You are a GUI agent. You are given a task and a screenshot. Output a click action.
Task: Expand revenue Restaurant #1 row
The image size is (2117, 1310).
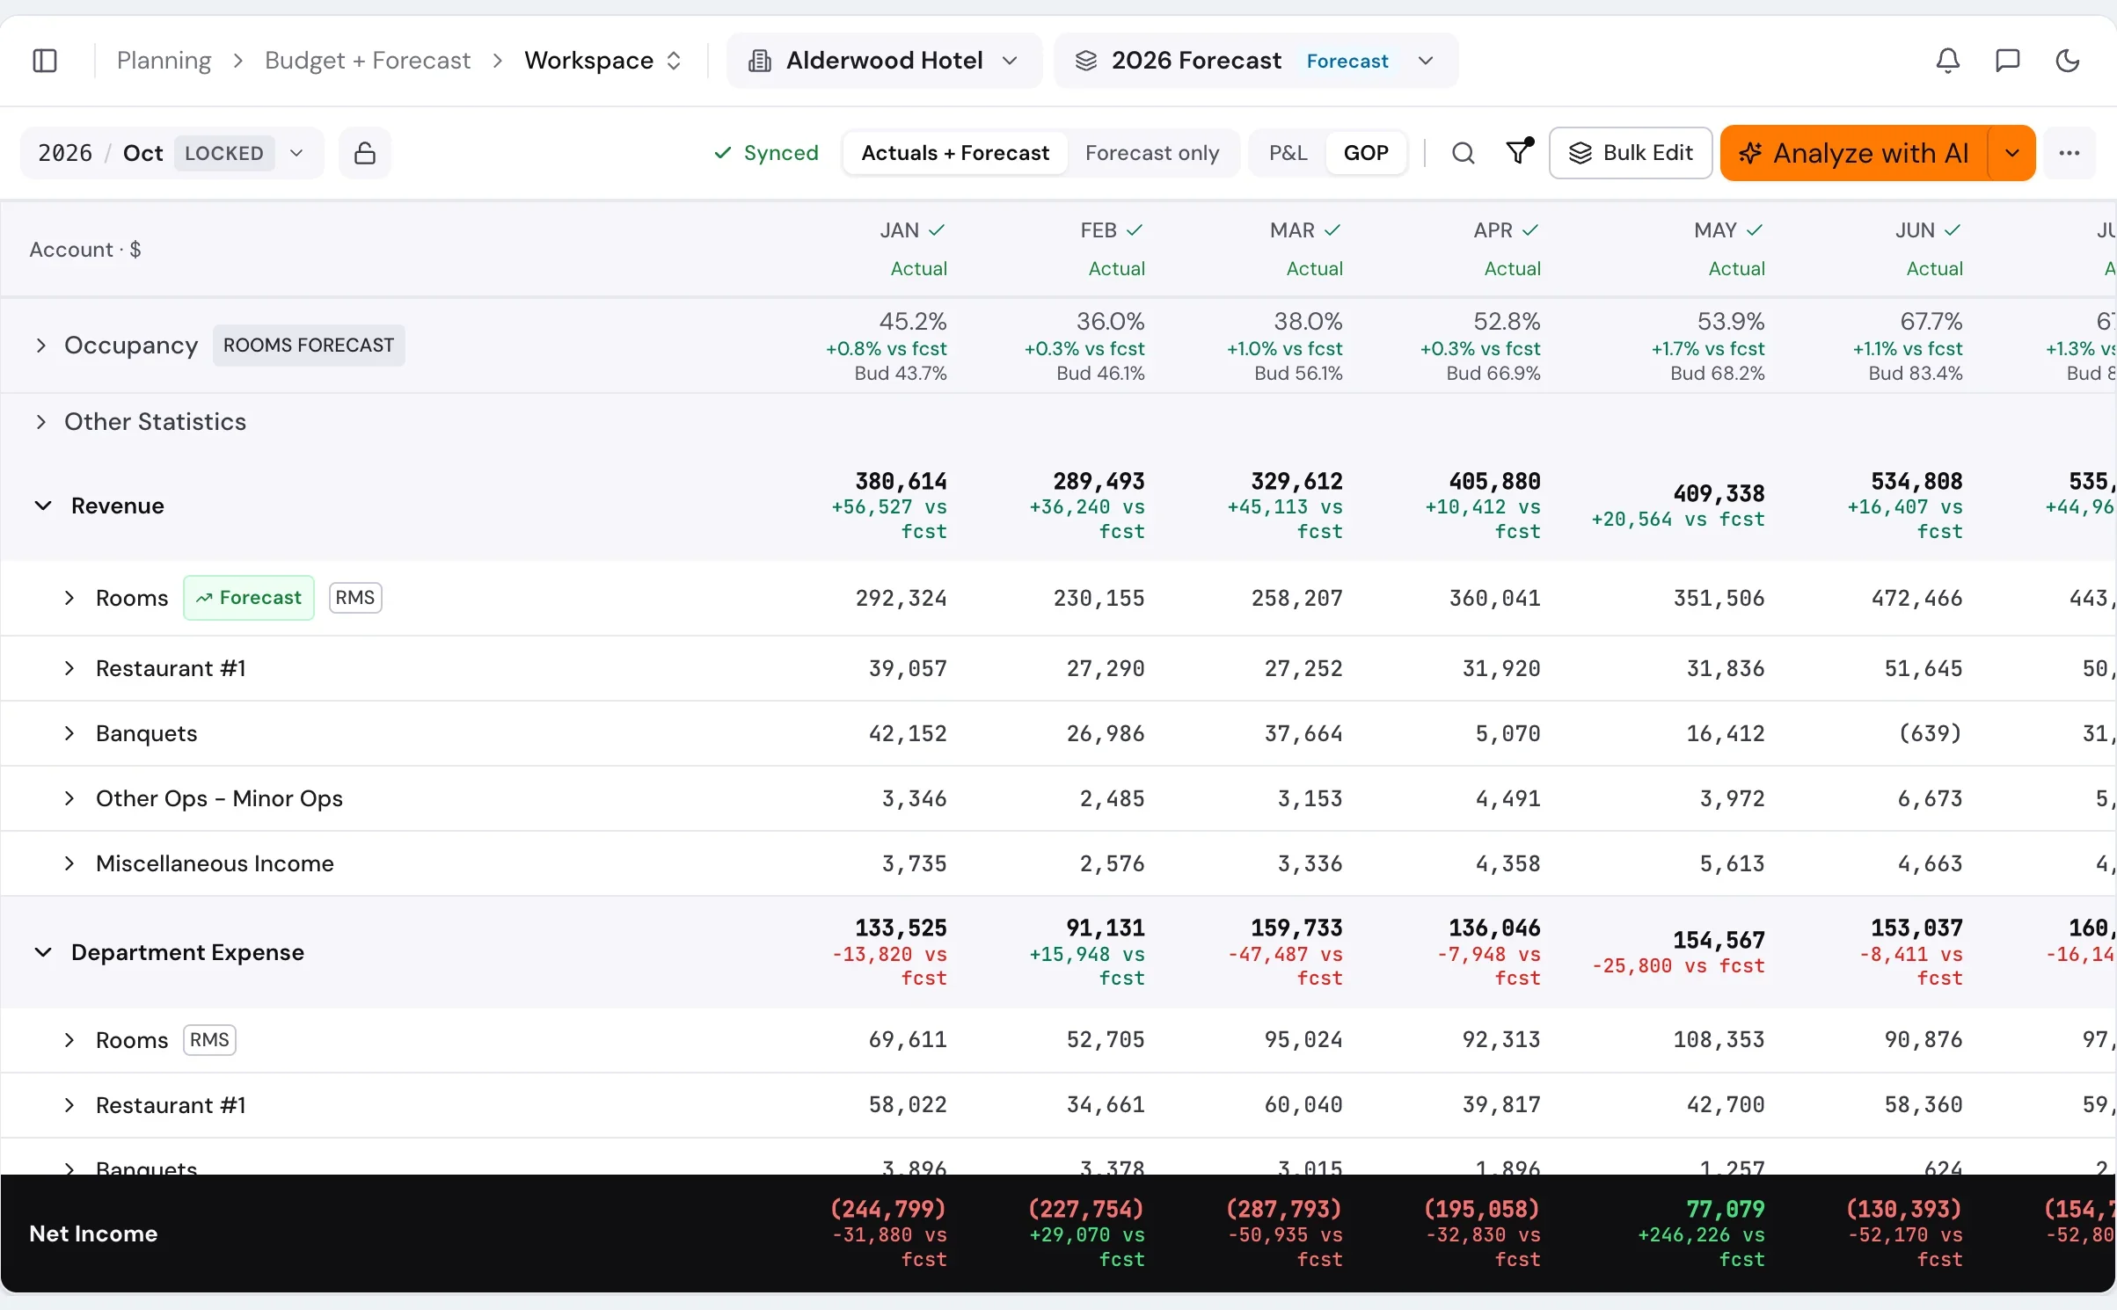coord(69,668)
